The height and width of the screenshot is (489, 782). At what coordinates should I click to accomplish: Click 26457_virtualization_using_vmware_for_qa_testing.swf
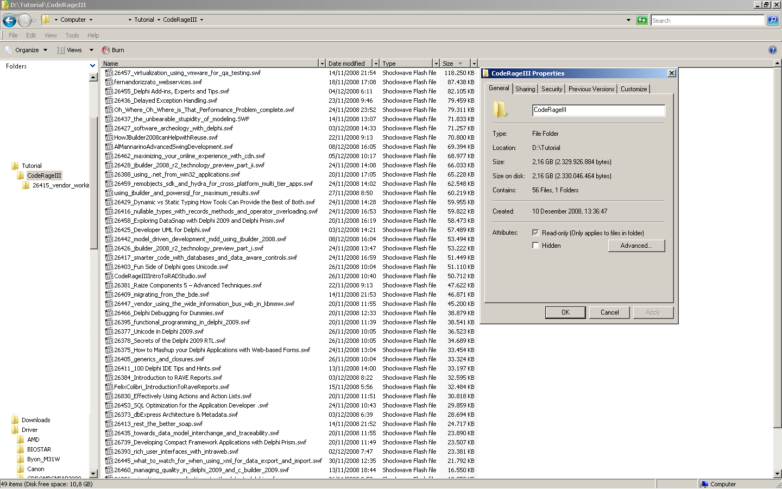point(187,73)
